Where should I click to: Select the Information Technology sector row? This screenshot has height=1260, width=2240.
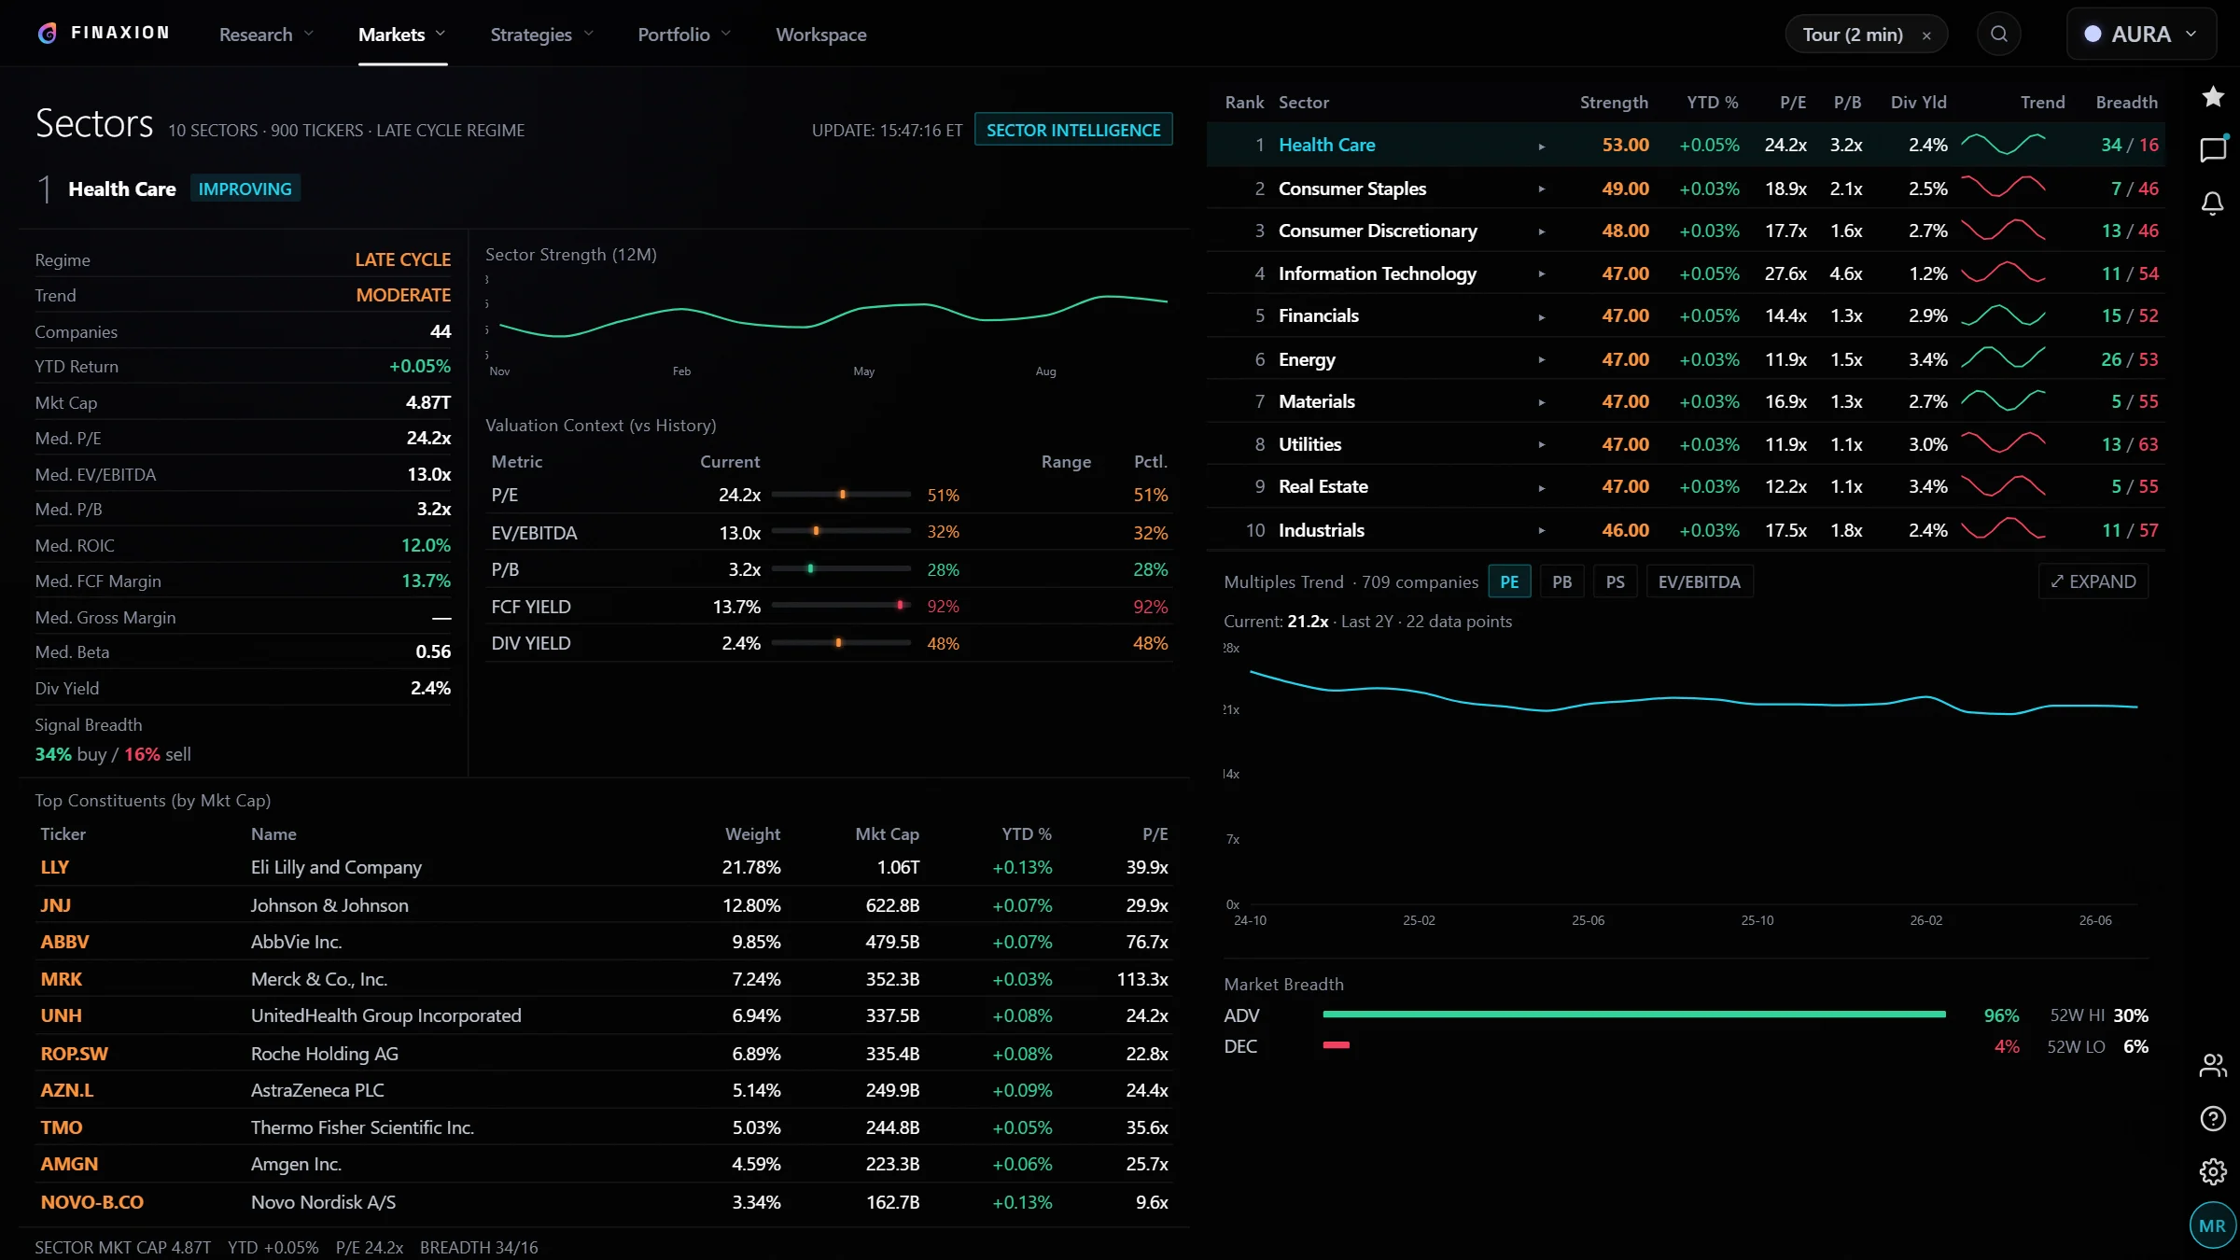(1686, 273)
